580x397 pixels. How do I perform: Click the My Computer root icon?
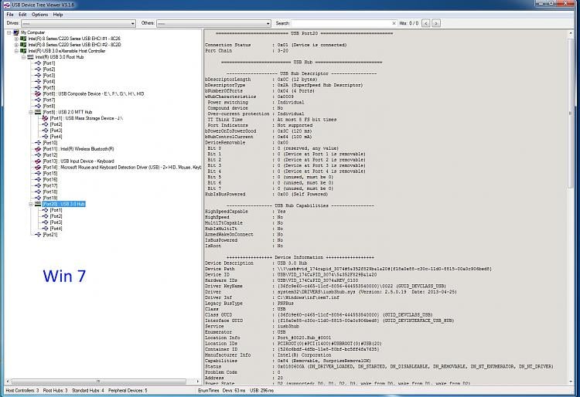pyautogui.click(x=16, y=32)
